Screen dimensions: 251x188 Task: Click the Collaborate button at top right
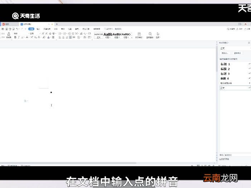[240, 29]
